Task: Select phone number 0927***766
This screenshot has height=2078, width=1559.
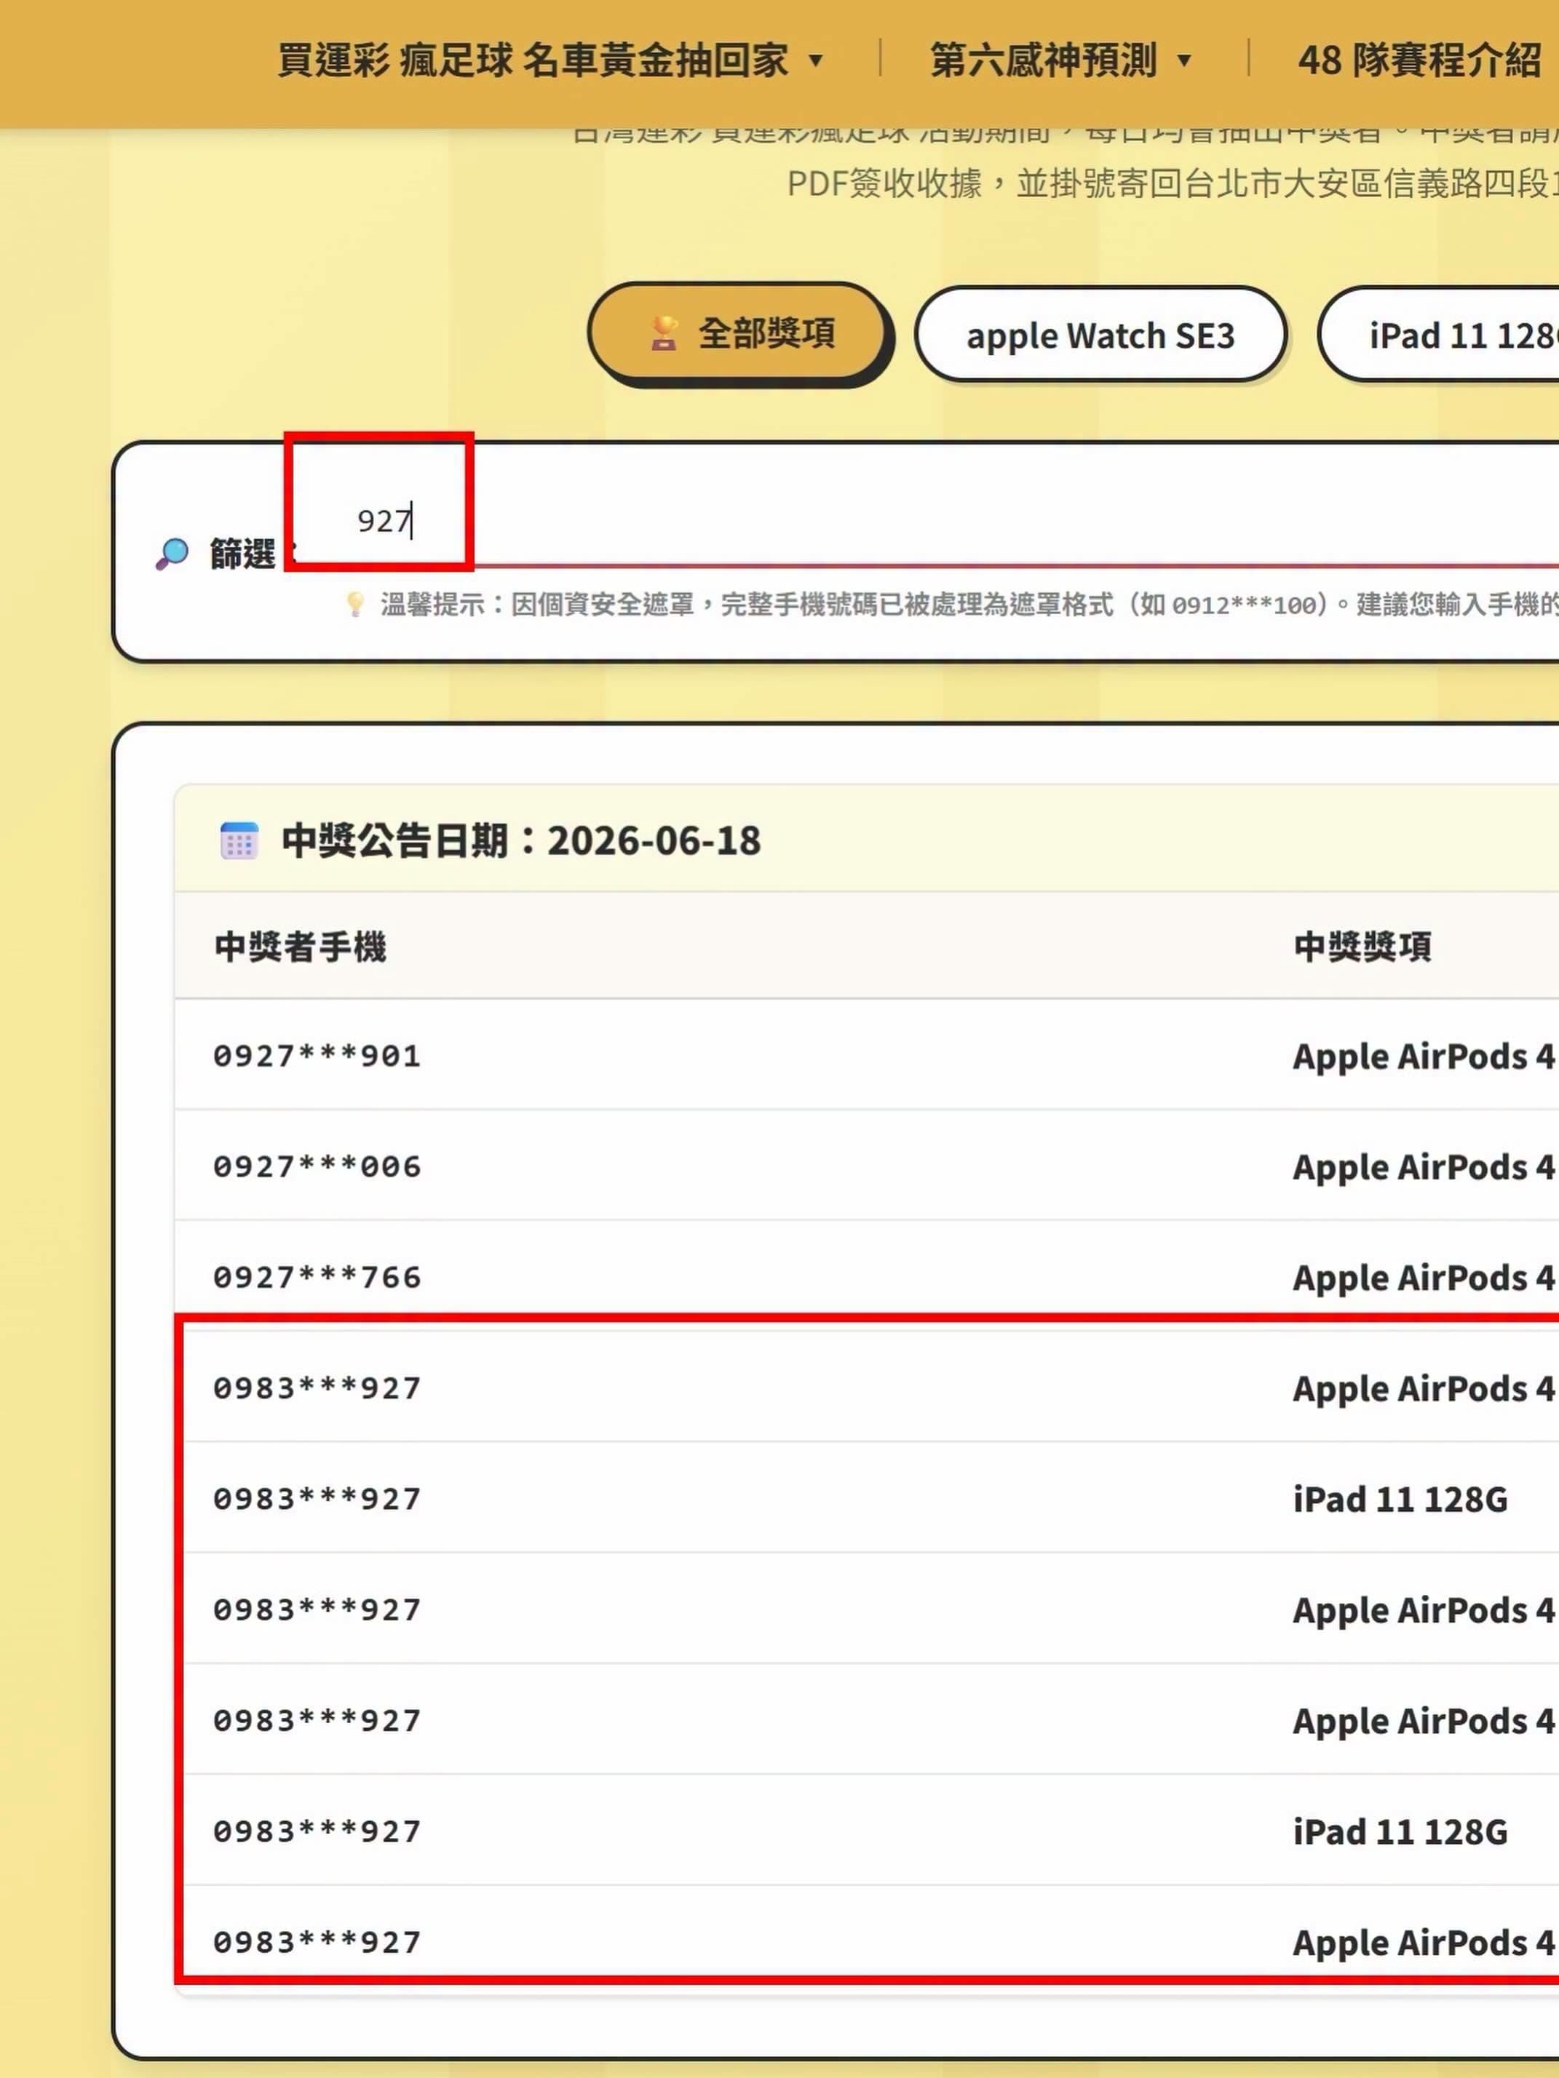Action: coord(317,1278)
